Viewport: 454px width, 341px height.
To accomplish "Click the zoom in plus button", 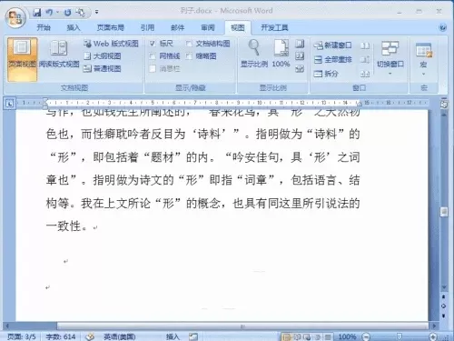I will (x=433, y=336).
